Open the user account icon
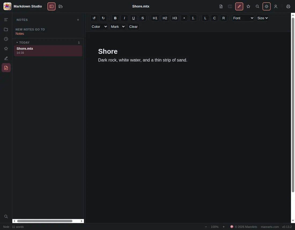Screen dimensions: 295x230 tap(276, 6)
